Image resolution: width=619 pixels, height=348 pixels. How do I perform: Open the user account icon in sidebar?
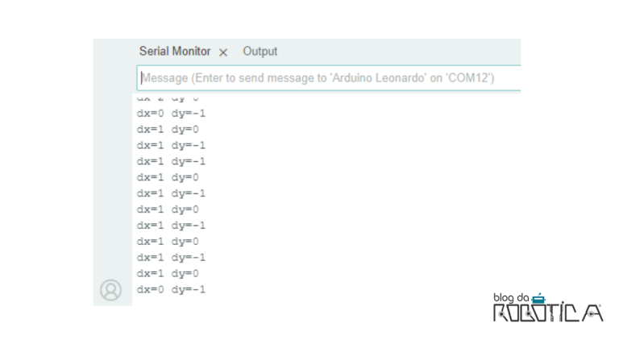point(110,290)
